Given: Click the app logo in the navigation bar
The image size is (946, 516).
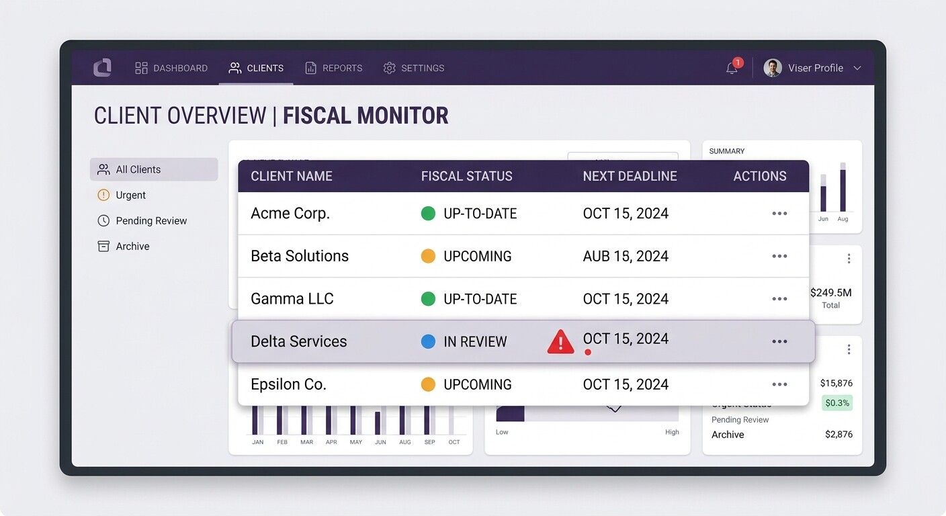Looking at the screenshot, I should 102,67.
